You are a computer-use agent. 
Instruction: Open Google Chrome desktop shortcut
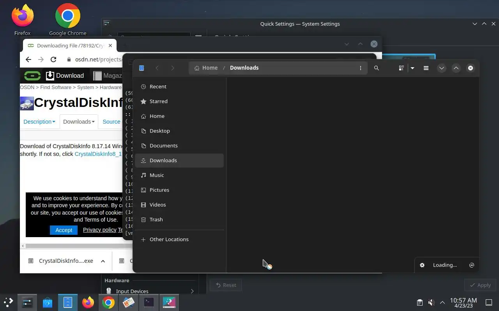click(68, 20)
